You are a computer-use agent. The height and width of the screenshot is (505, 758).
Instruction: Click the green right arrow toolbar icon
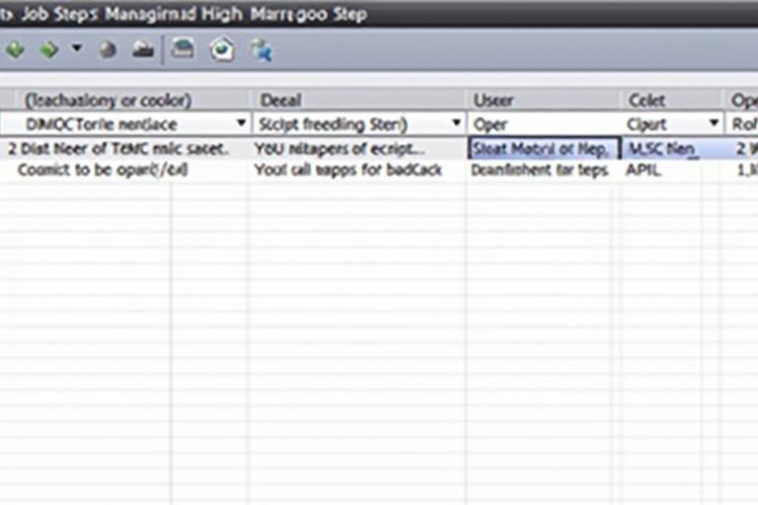click(x=47, y=49)
